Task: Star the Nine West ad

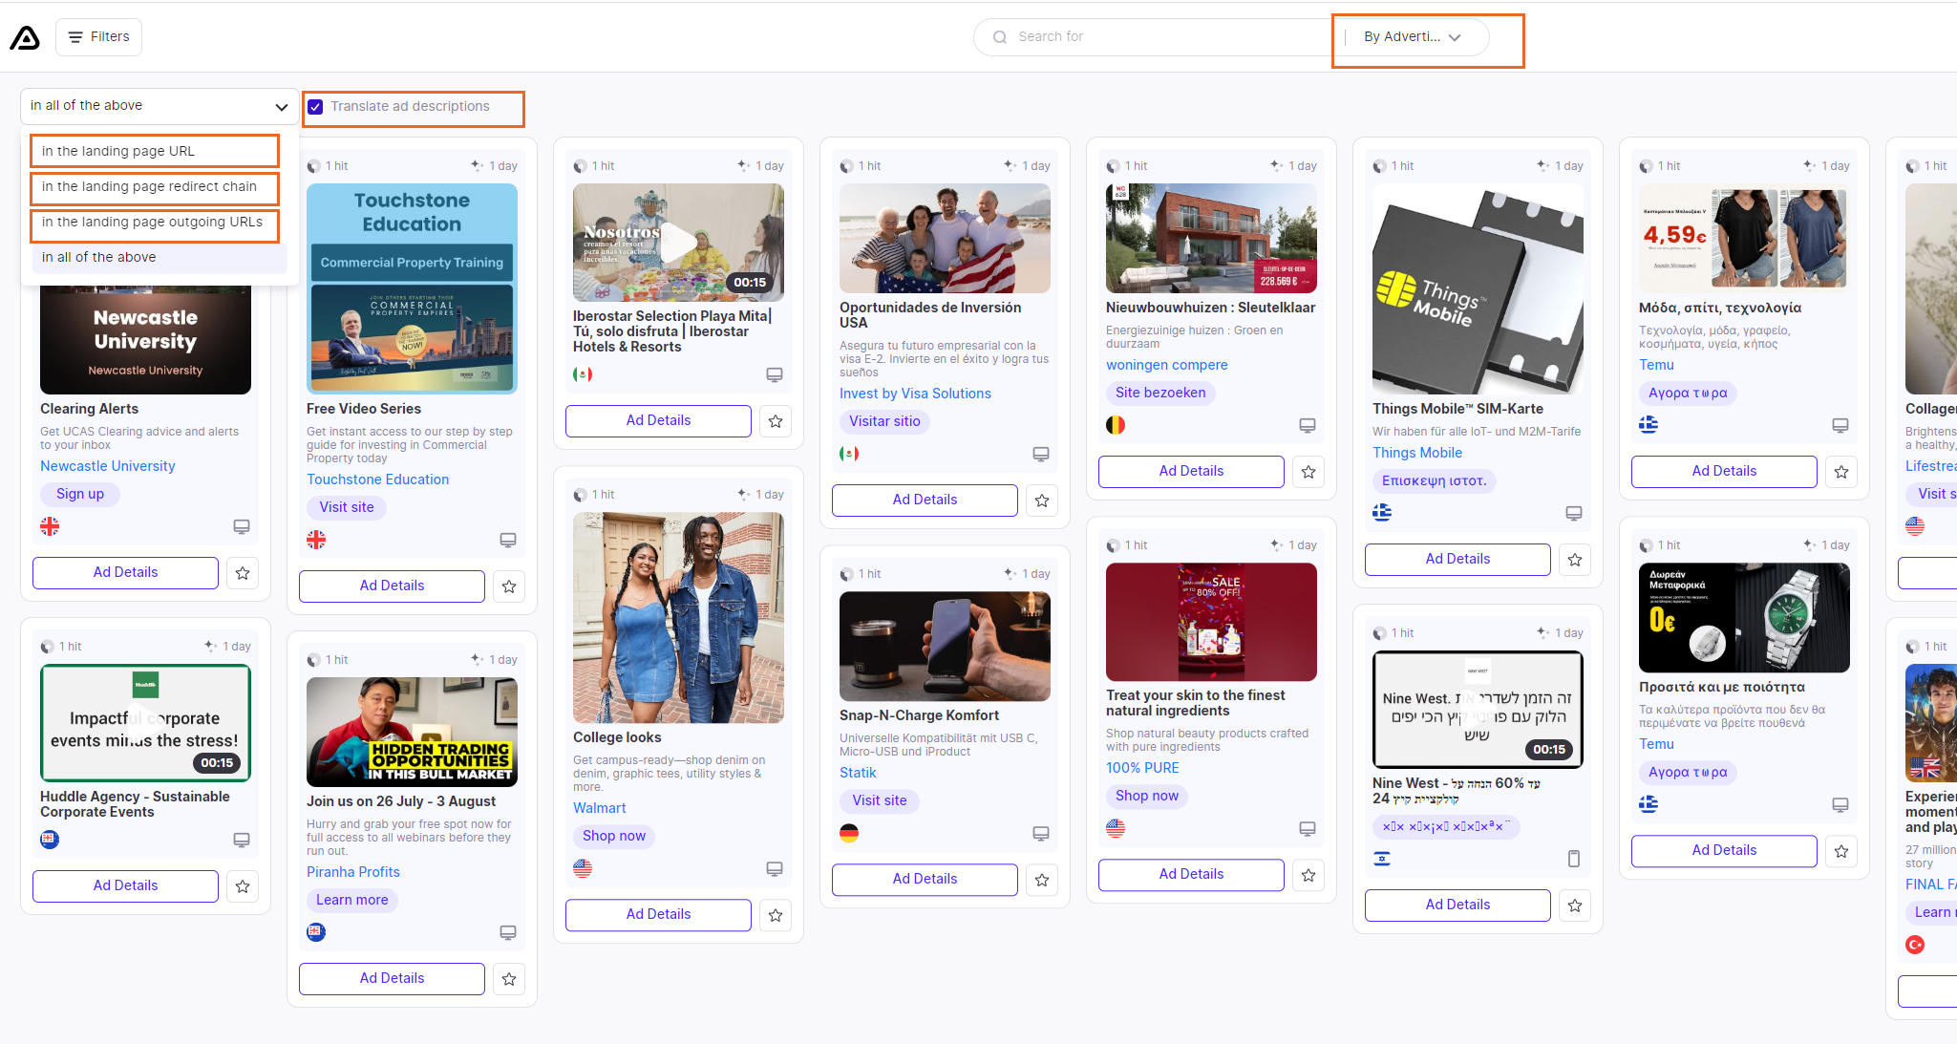Action: (1575, 906)
